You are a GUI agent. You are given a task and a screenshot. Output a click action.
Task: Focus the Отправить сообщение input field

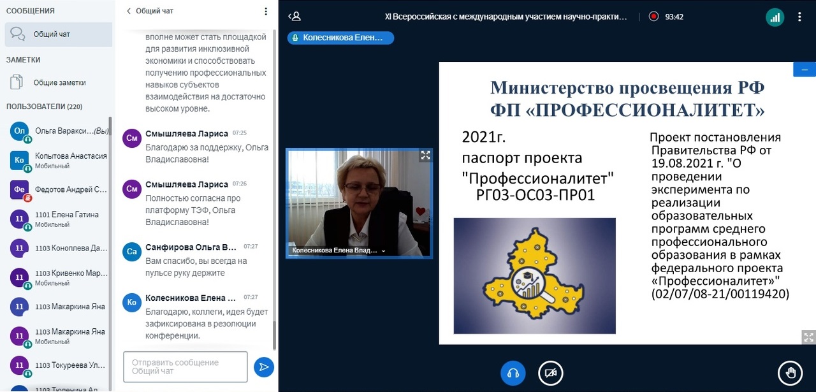click(185, 367)
